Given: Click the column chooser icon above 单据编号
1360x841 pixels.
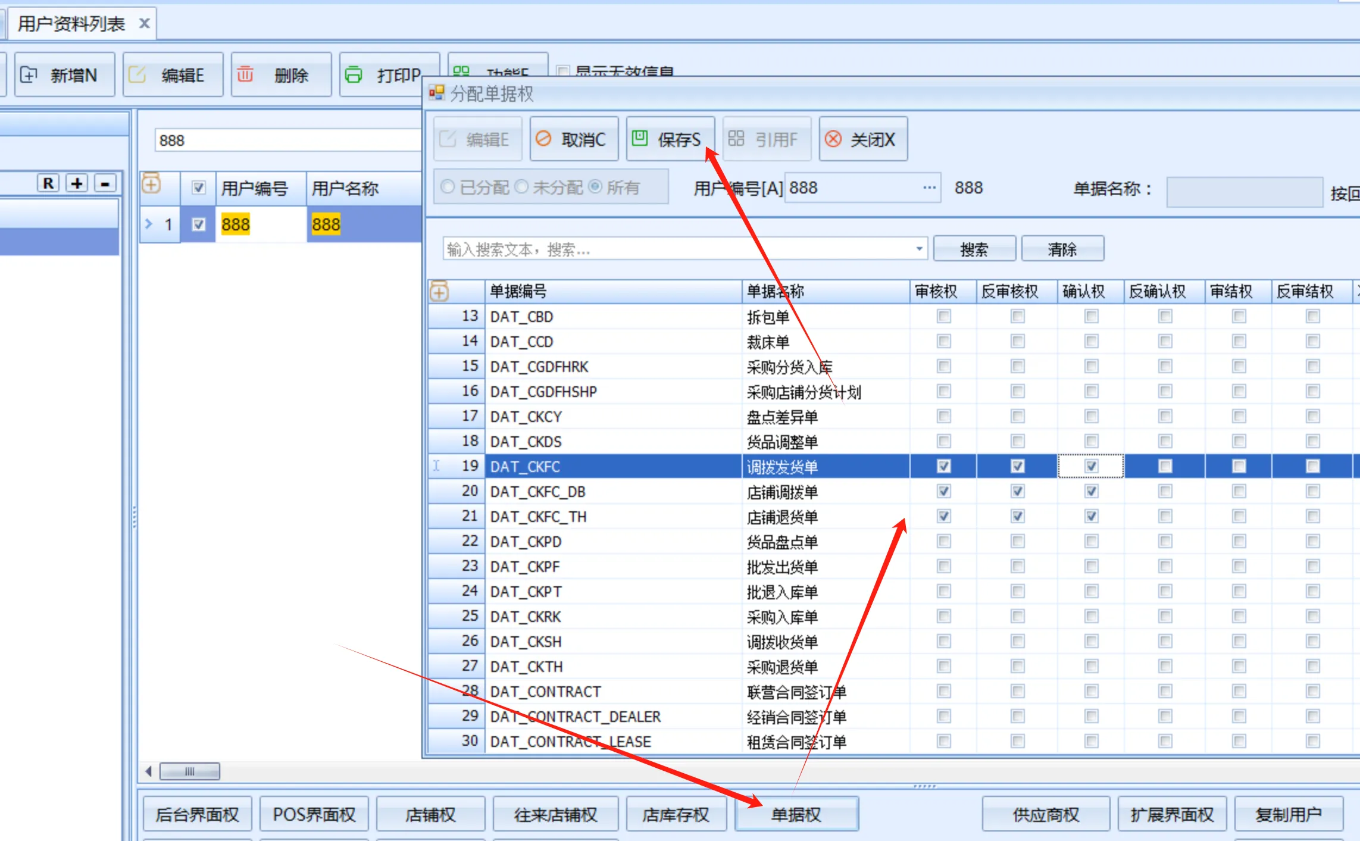Looking at the screenshot, I should [x=439, y=292].
